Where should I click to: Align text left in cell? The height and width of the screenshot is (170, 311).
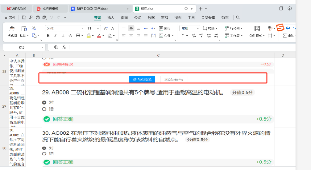[x=124, y=36]
